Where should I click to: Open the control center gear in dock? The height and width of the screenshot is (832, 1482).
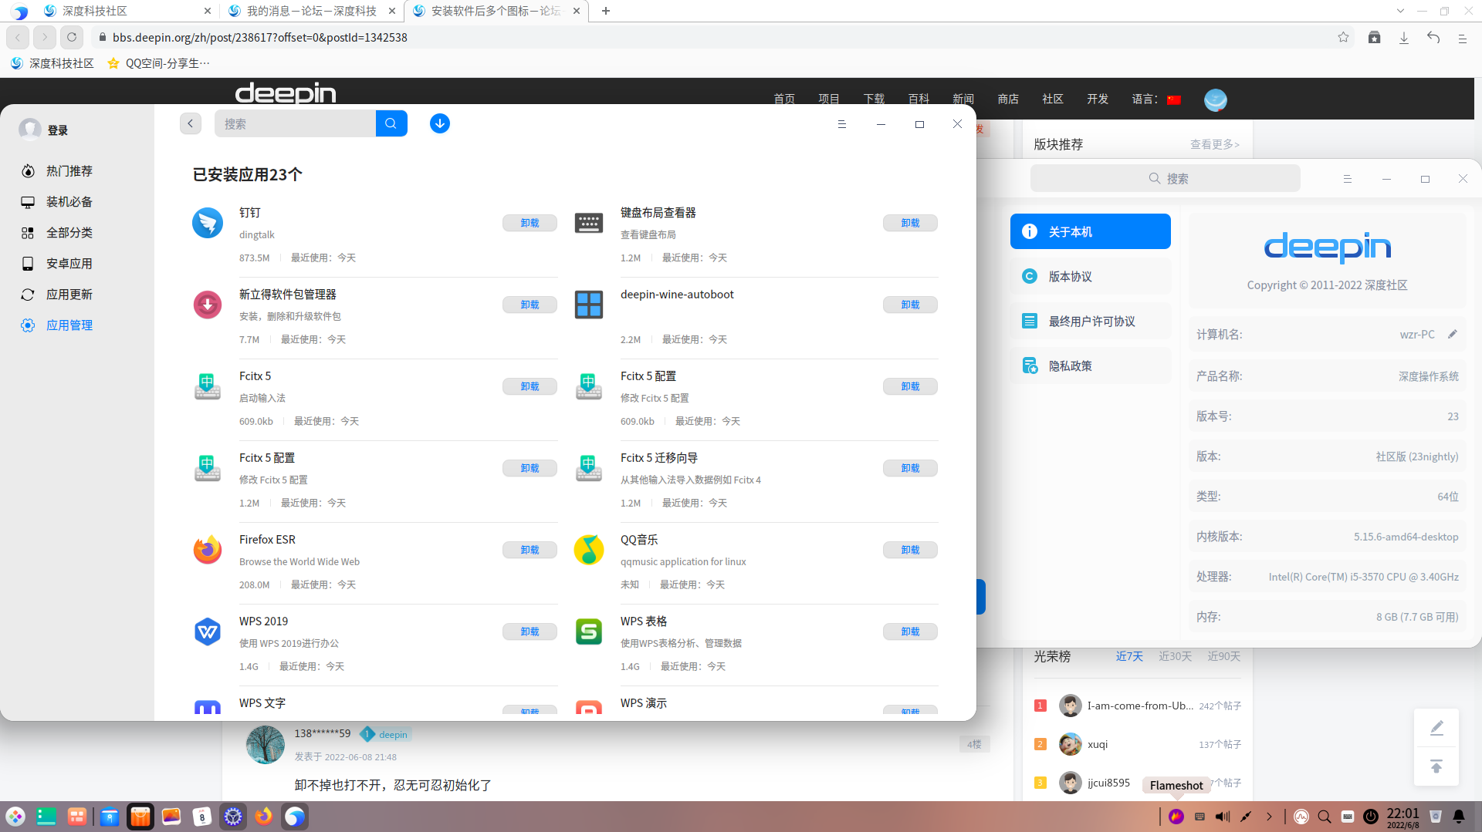pyautogui.click(x=233, y=817)
